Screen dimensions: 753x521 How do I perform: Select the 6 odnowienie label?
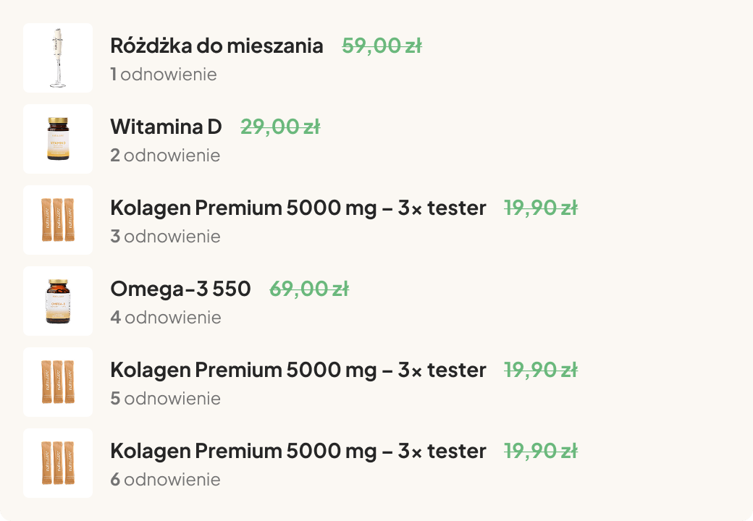click(165, 480)
